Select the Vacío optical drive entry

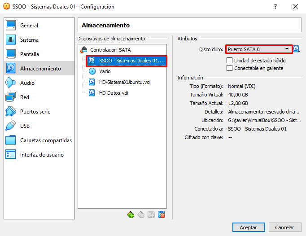(x=105, y=71)
